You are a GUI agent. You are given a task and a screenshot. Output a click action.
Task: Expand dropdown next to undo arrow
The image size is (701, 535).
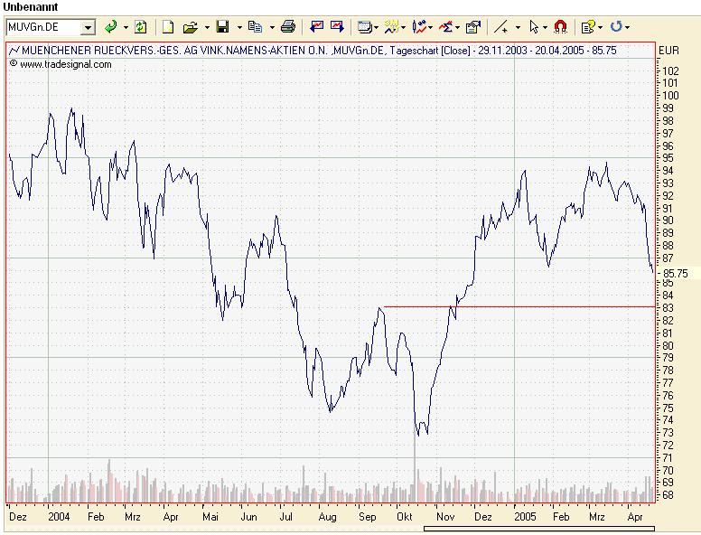[627, 28]
